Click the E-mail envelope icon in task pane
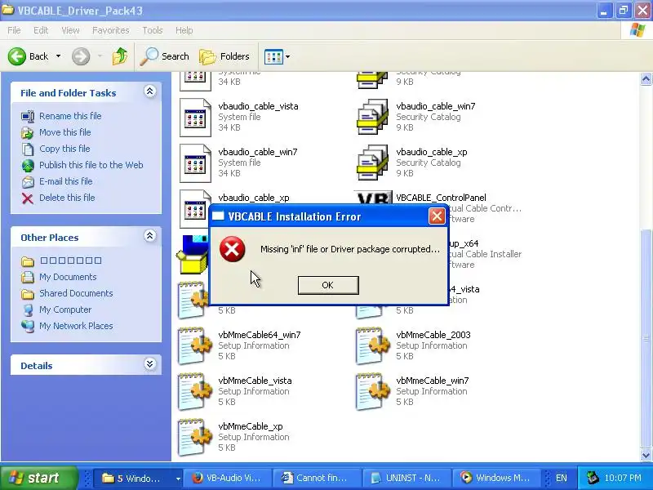The height and width of the screenshot is (490, 653). coord(28,182)
